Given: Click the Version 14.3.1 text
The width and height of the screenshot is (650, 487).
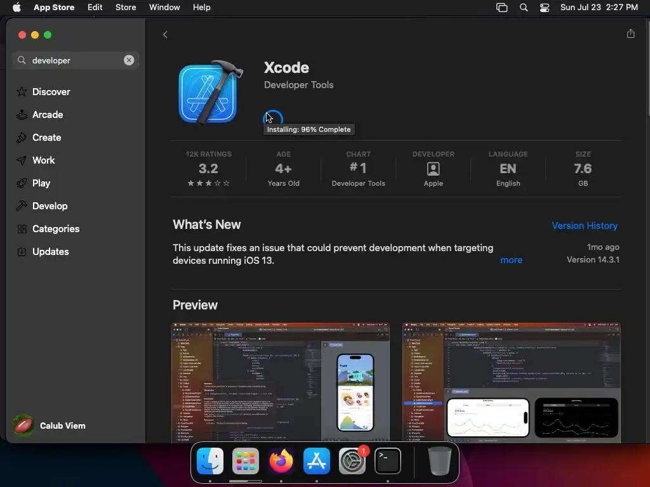Looking at the screenshot, I should pos(593,259).
